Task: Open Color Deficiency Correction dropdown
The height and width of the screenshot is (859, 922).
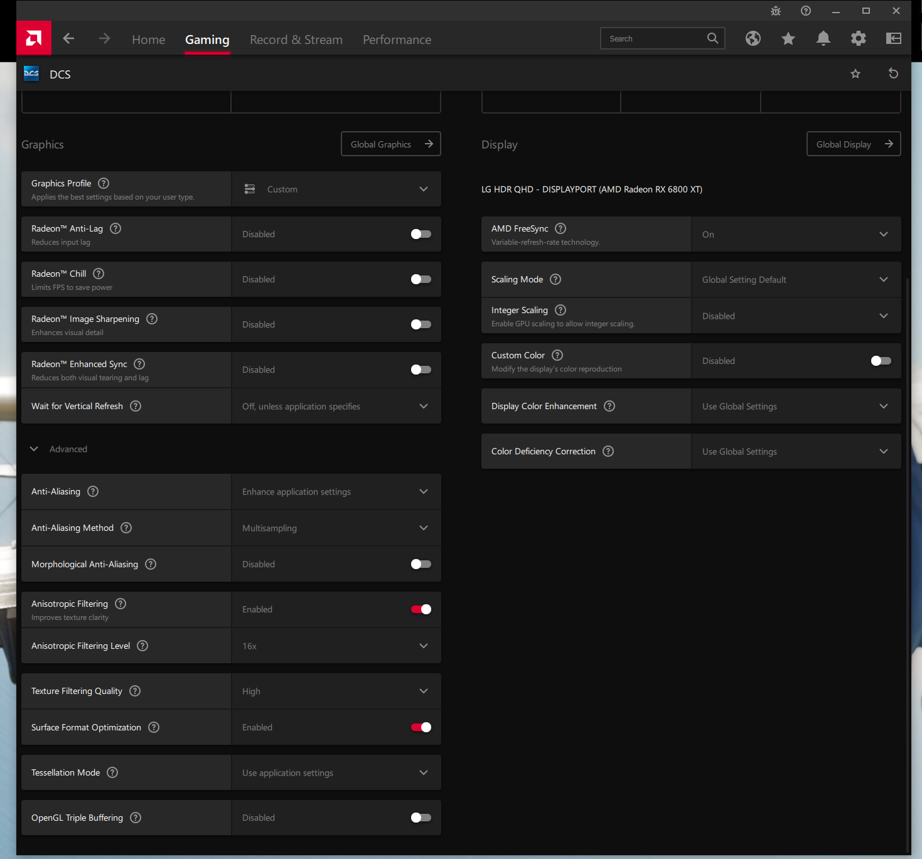Action: (796, 451)
